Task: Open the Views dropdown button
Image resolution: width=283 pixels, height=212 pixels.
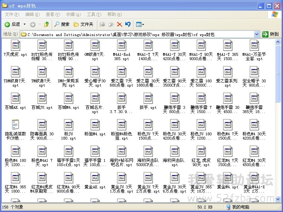Action: [x=140, y=24]
